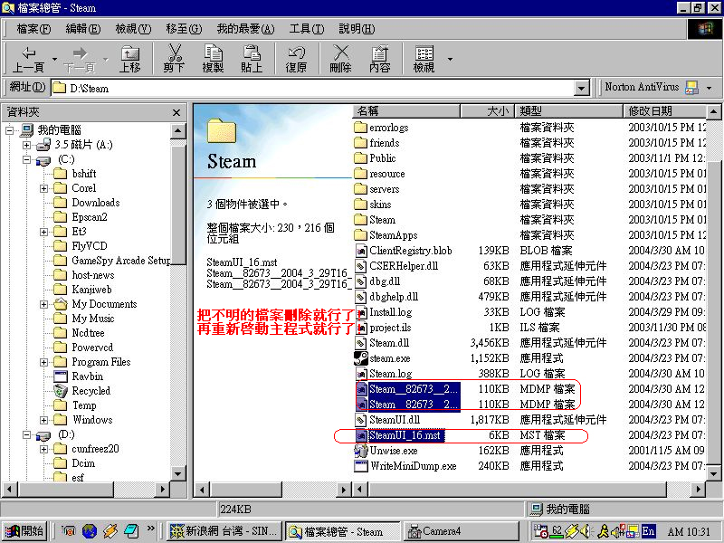The width and height of the screenshot is (724, 543).
Task: Select the steam.exe application icon
Action: tap(360, 357)
